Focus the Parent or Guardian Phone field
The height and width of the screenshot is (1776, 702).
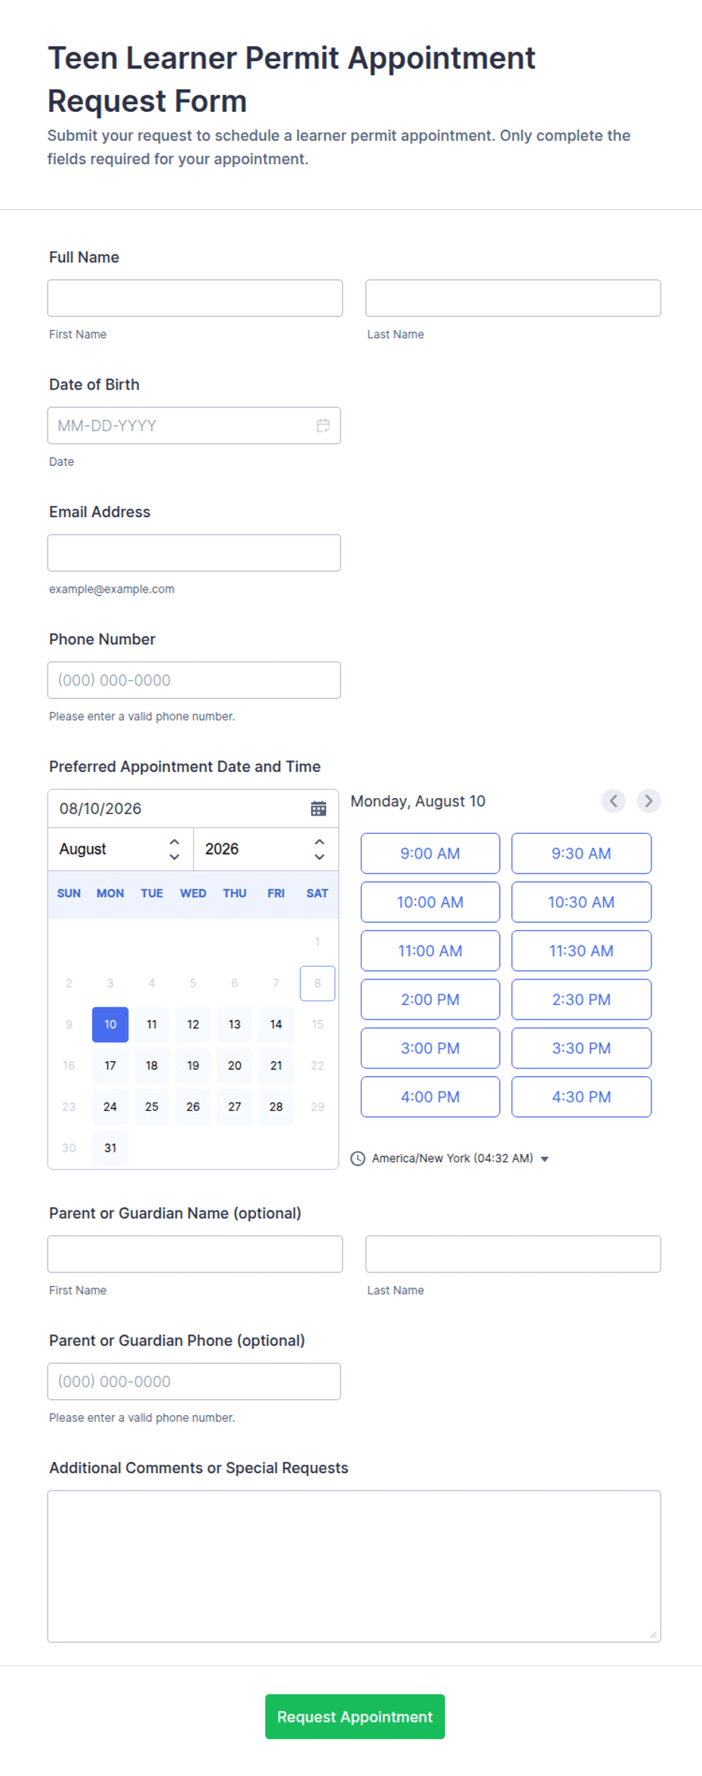coord(194,1382)
